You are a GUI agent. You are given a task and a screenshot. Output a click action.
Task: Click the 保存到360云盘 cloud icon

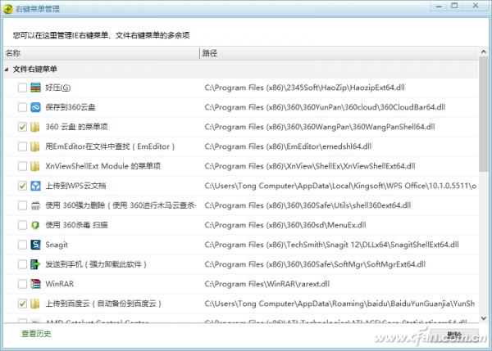click(x=35, y=107)
